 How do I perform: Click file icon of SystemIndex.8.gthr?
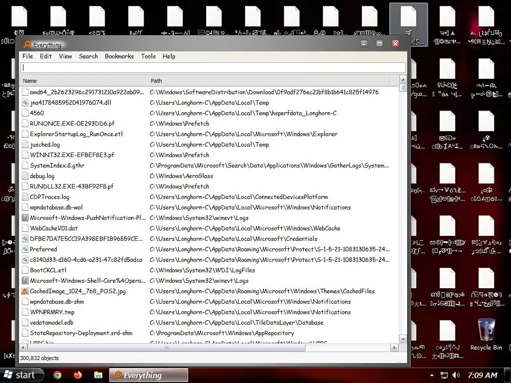pyautogui.click(x=25, y=166)
